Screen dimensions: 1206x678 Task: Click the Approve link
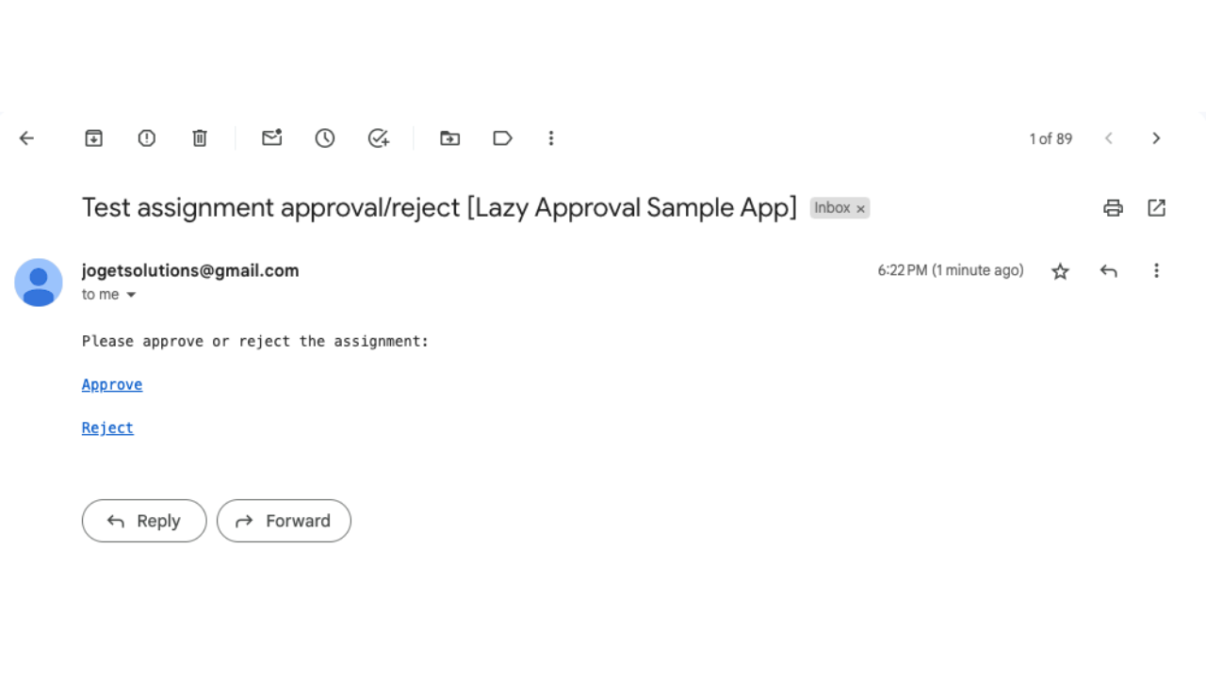(112, 384)
